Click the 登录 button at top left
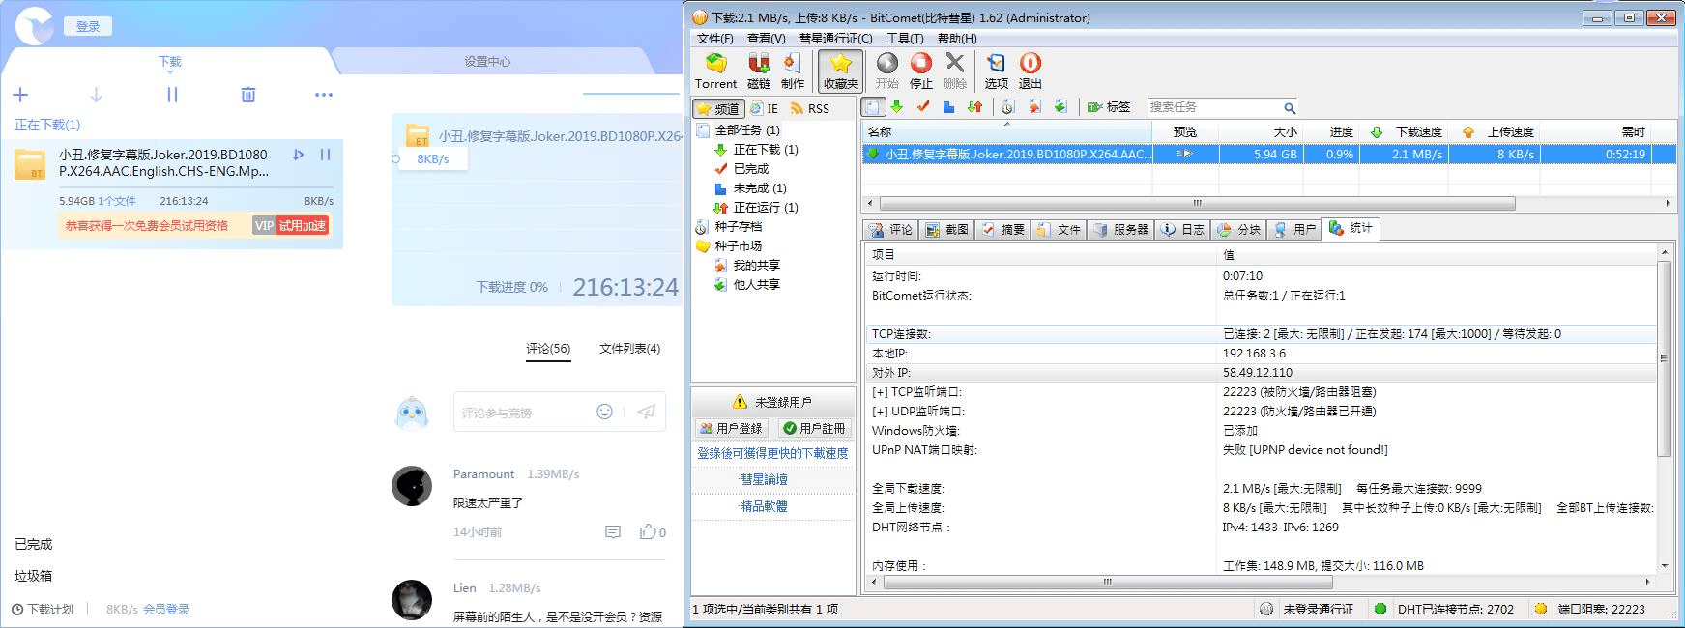 (x=88, y=27)
